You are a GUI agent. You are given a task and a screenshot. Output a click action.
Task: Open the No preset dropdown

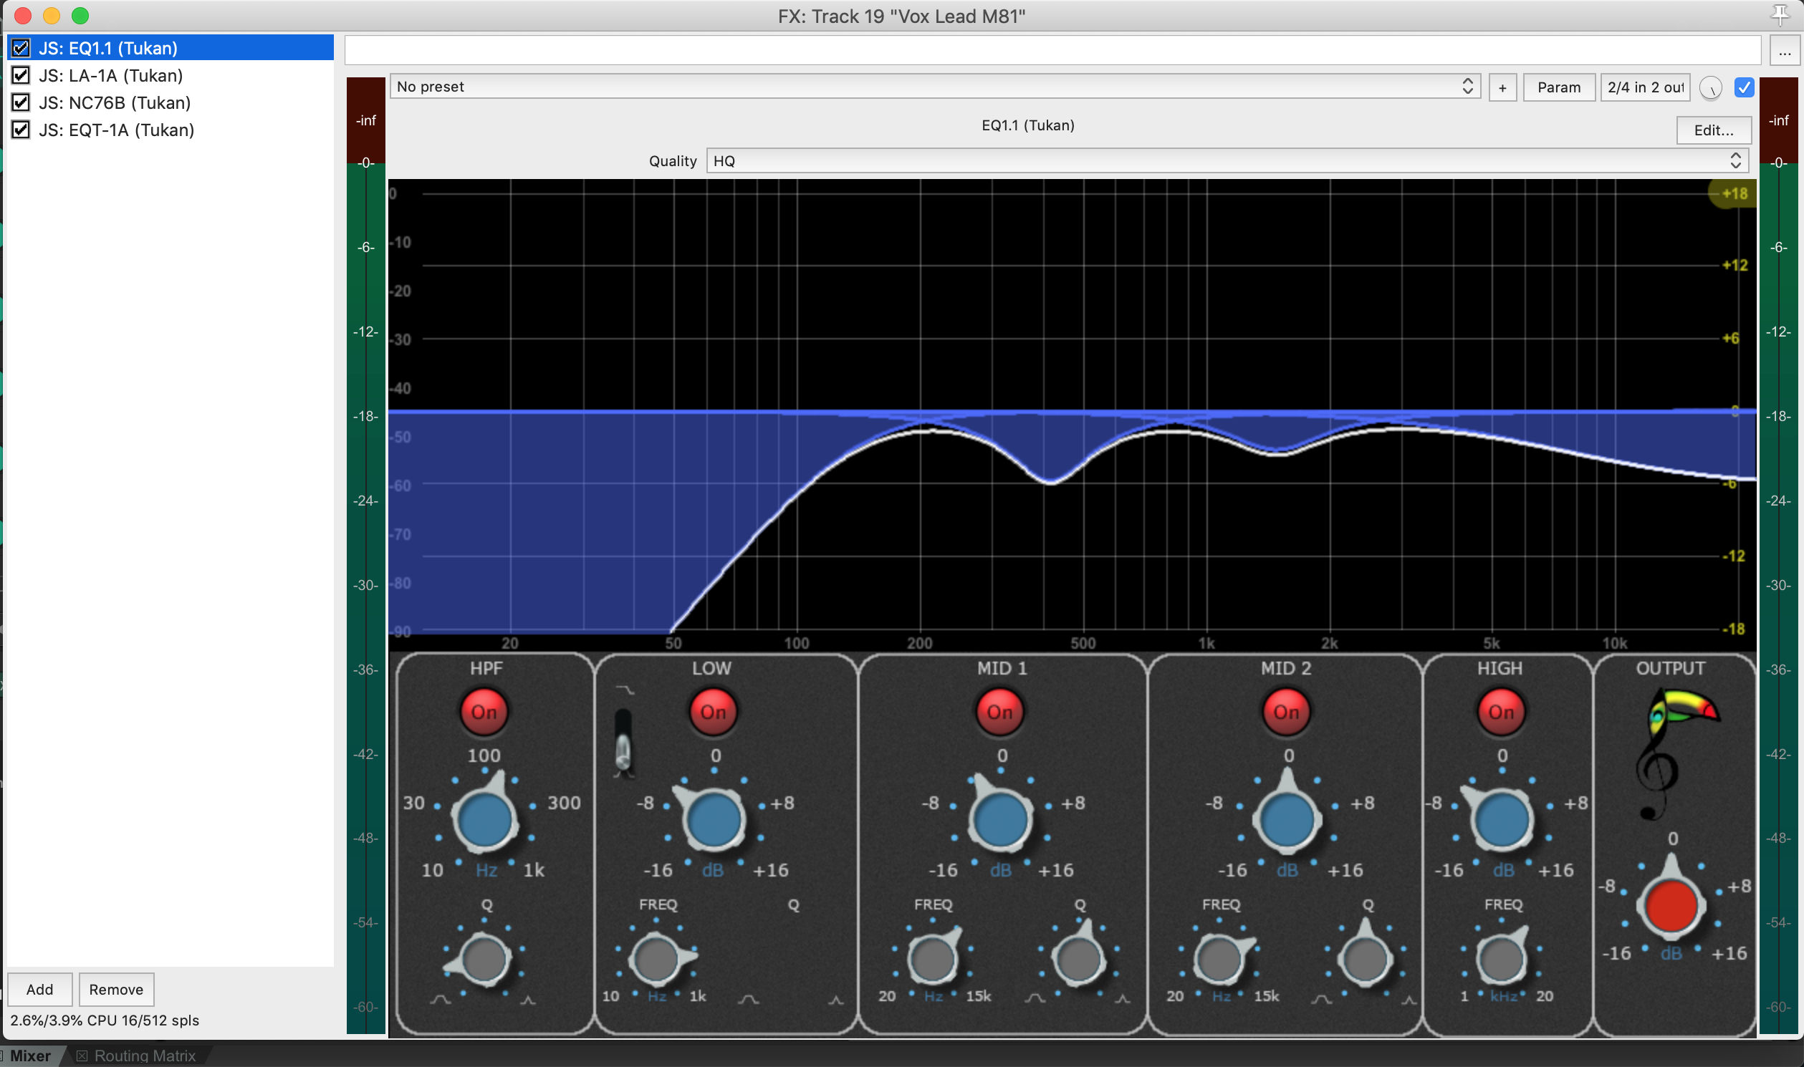coord(934,87)
